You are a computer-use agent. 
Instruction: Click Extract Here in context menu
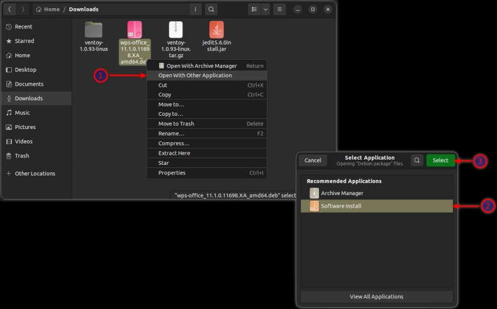point(174,153)
